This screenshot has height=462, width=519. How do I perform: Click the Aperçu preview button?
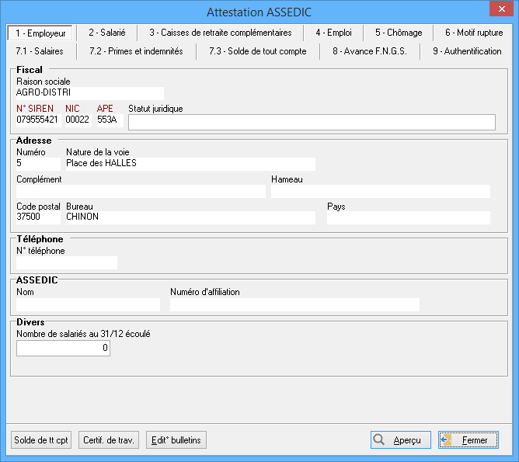400,439
